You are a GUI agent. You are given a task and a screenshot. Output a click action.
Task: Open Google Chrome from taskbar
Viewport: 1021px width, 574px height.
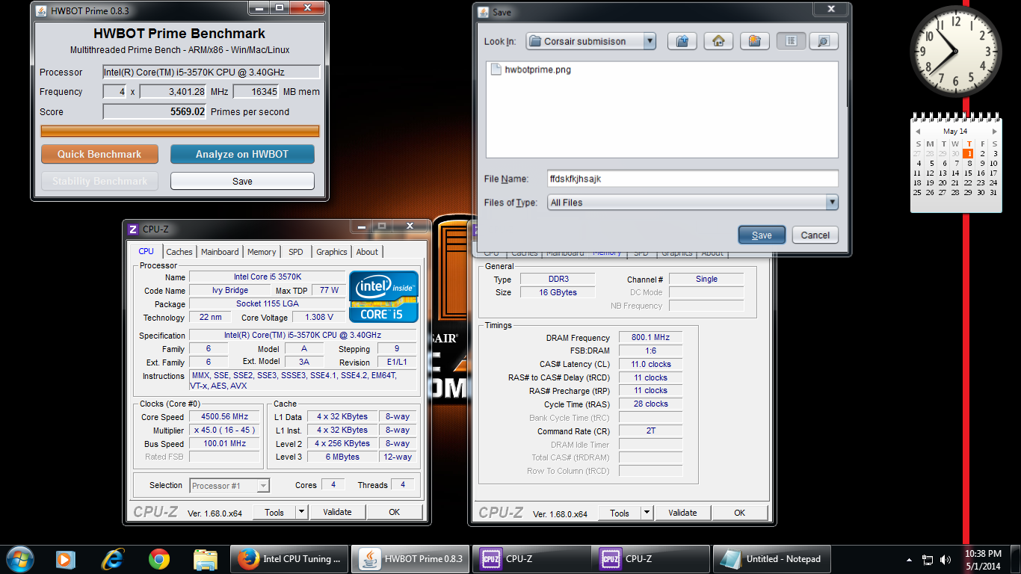coord(158,558)
